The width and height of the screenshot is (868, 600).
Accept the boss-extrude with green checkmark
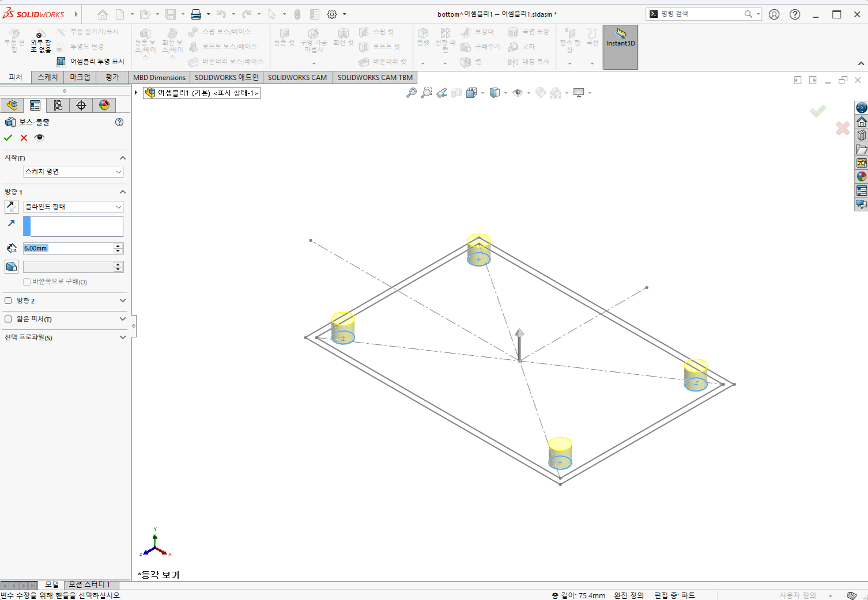pyautogui.click(x=8, y=138)
